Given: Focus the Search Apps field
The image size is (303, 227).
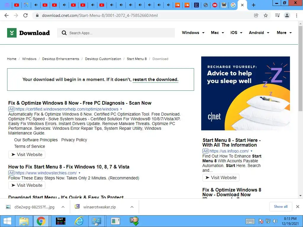Looking at the screenshot, I should coord(116,33).
